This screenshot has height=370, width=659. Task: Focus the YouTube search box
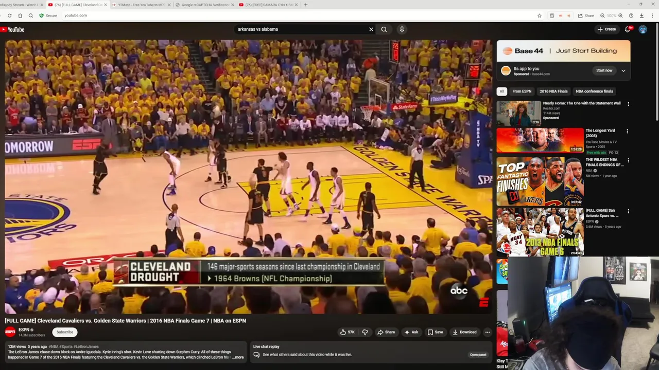click(300, 29)
